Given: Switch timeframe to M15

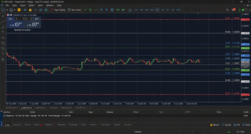Looking at the screenshot, I should tap(147, 10).
